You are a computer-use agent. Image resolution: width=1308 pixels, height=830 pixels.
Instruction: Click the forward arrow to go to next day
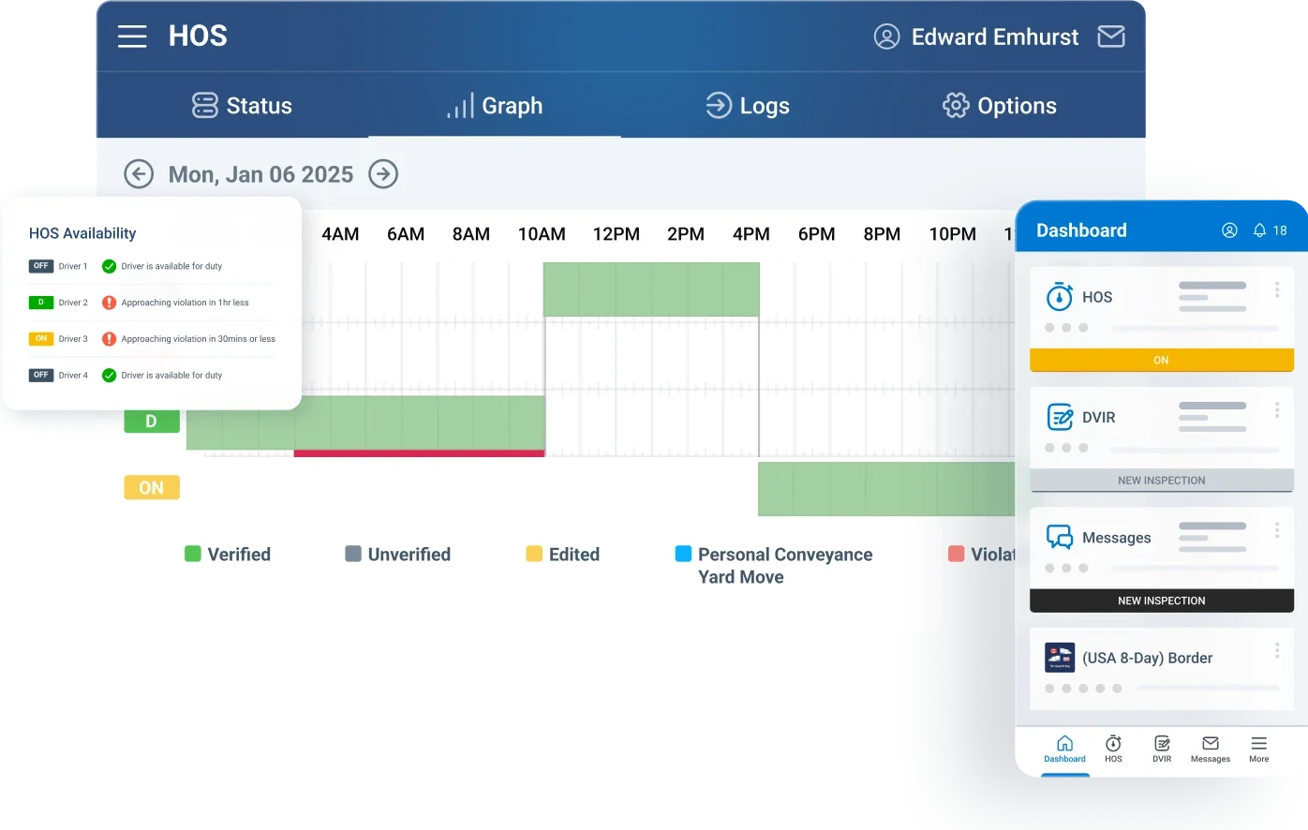(x=383, y=174)
